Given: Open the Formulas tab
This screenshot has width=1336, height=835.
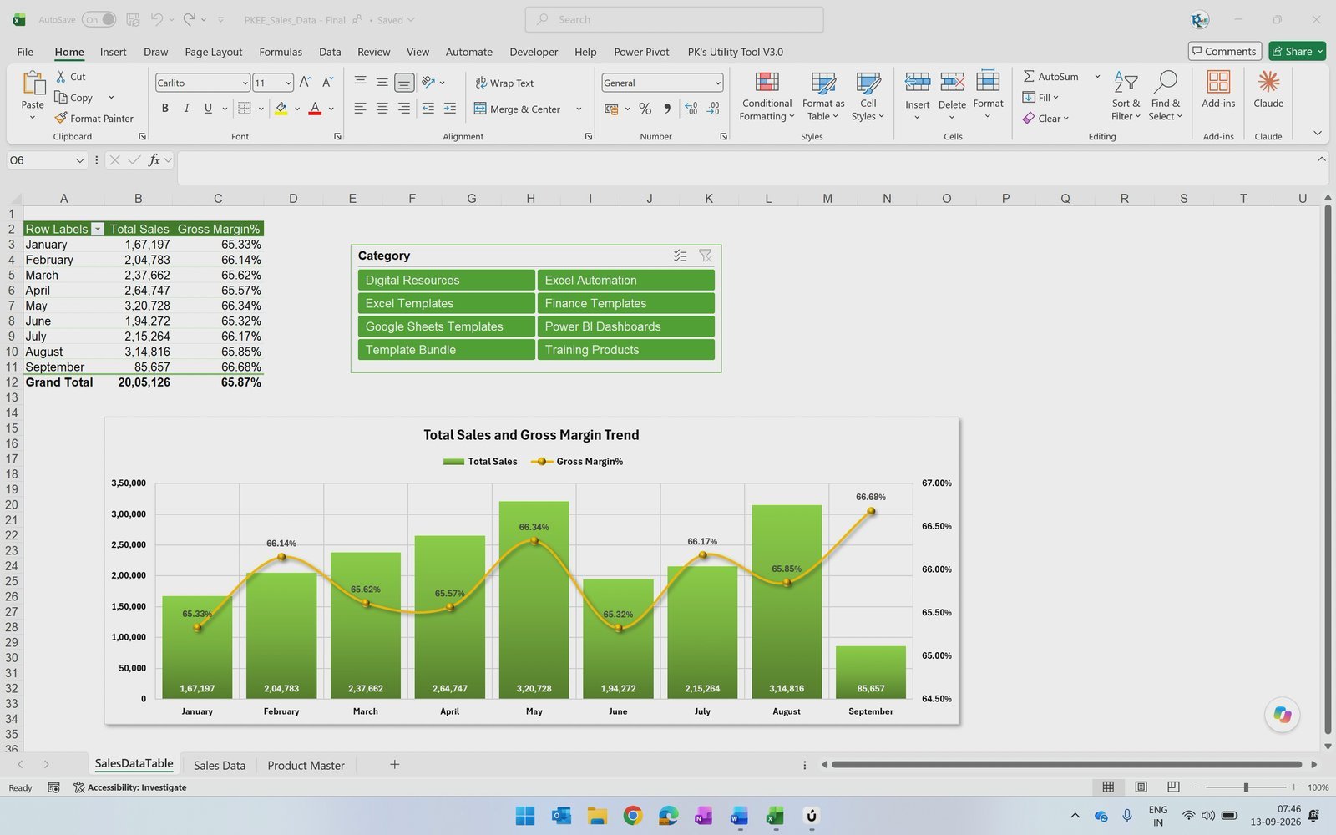Looking at the screenshot, I should click(281, 52).
